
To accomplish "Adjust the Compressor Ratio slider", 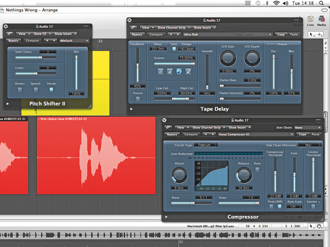I will (x=192, y=203).
